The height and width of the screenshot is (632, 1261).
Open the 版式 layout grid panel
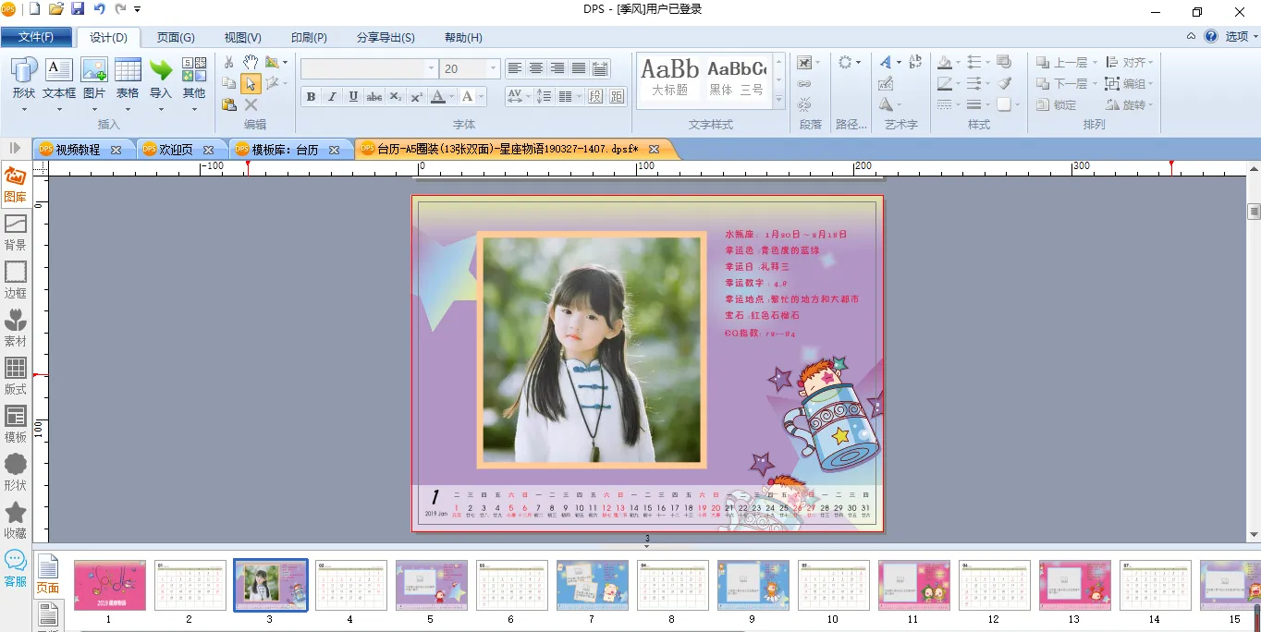click(x=15, y=377)
